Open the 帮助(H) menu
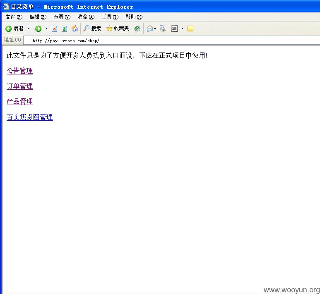The height and width of the screenshot is (294, 320). (x=134, y=17)
